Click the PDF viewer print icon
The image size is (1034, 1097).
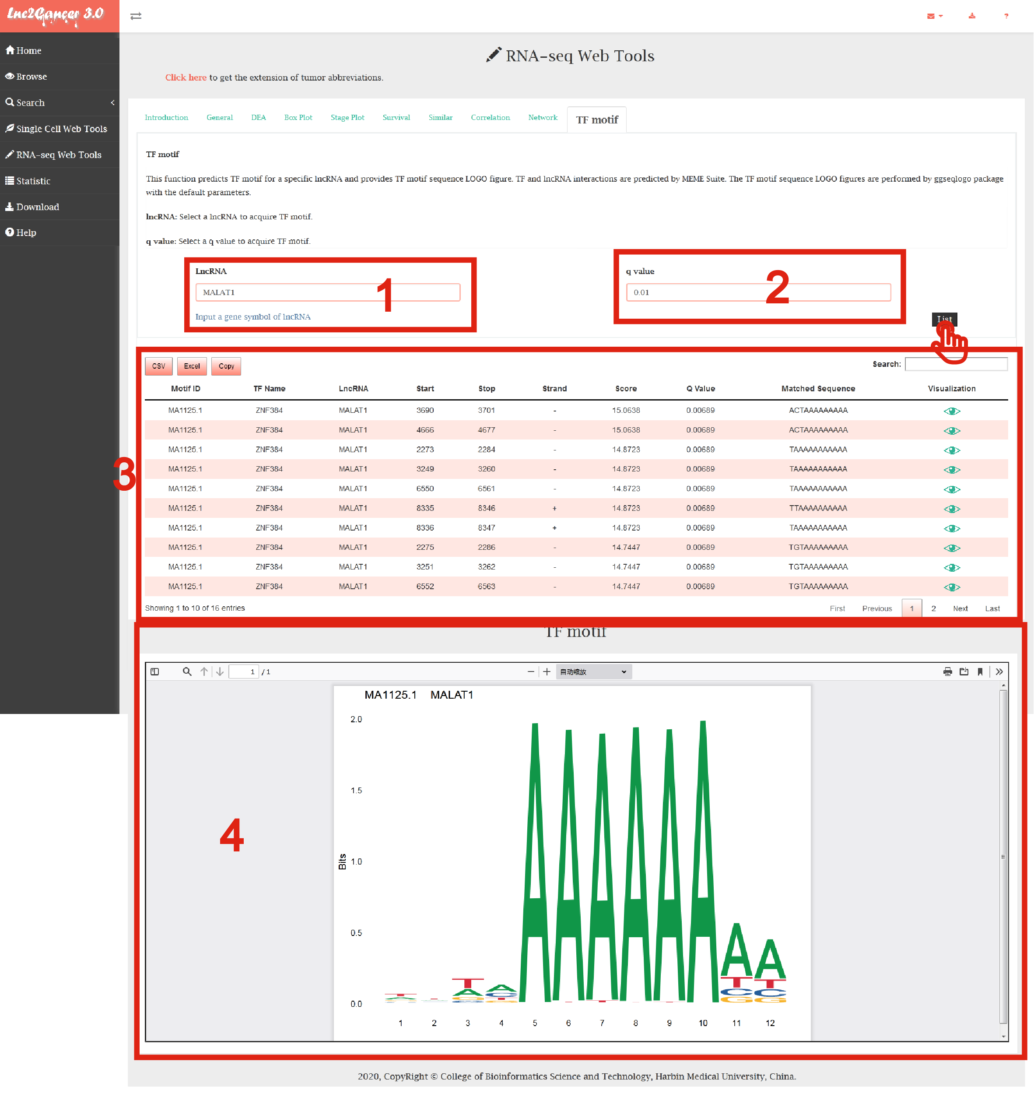pyautogui.click(x=947, y=672)
